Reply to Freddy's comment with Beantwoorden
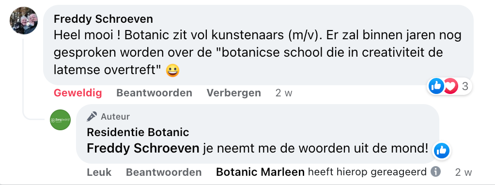495x185 pixels. (x=154, y=93)
